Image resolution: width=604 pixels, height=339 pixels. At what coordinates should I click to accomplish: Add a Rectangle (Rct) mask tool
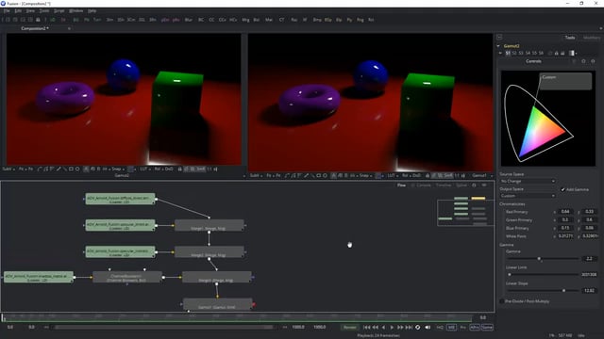371,20
